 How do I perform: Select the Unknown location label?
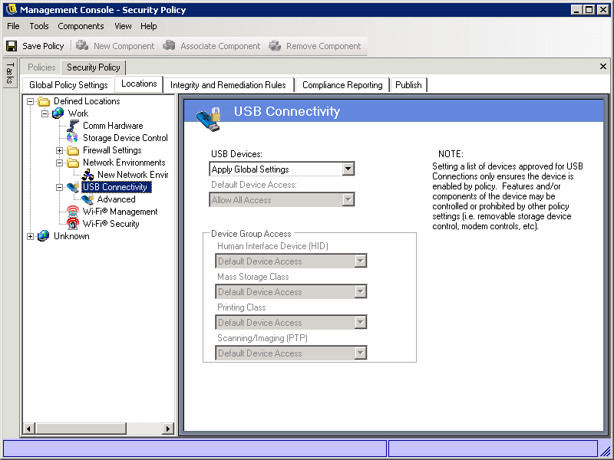coord(71,236)
